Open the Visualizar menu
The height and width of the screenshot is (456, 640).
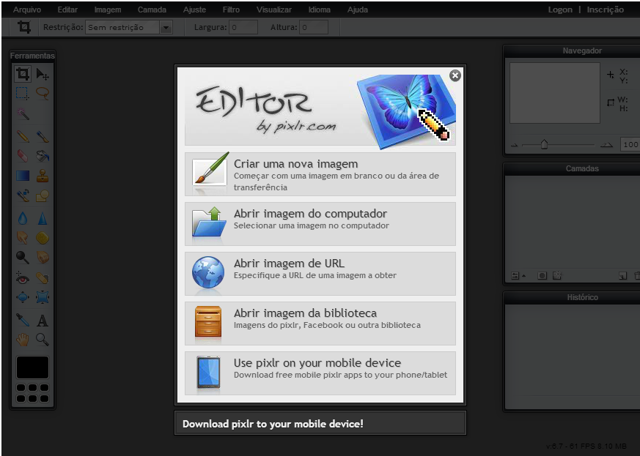[274, 10]
